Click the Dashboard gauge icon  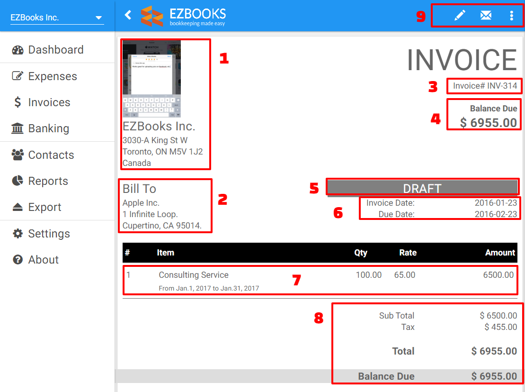(18, 50)
